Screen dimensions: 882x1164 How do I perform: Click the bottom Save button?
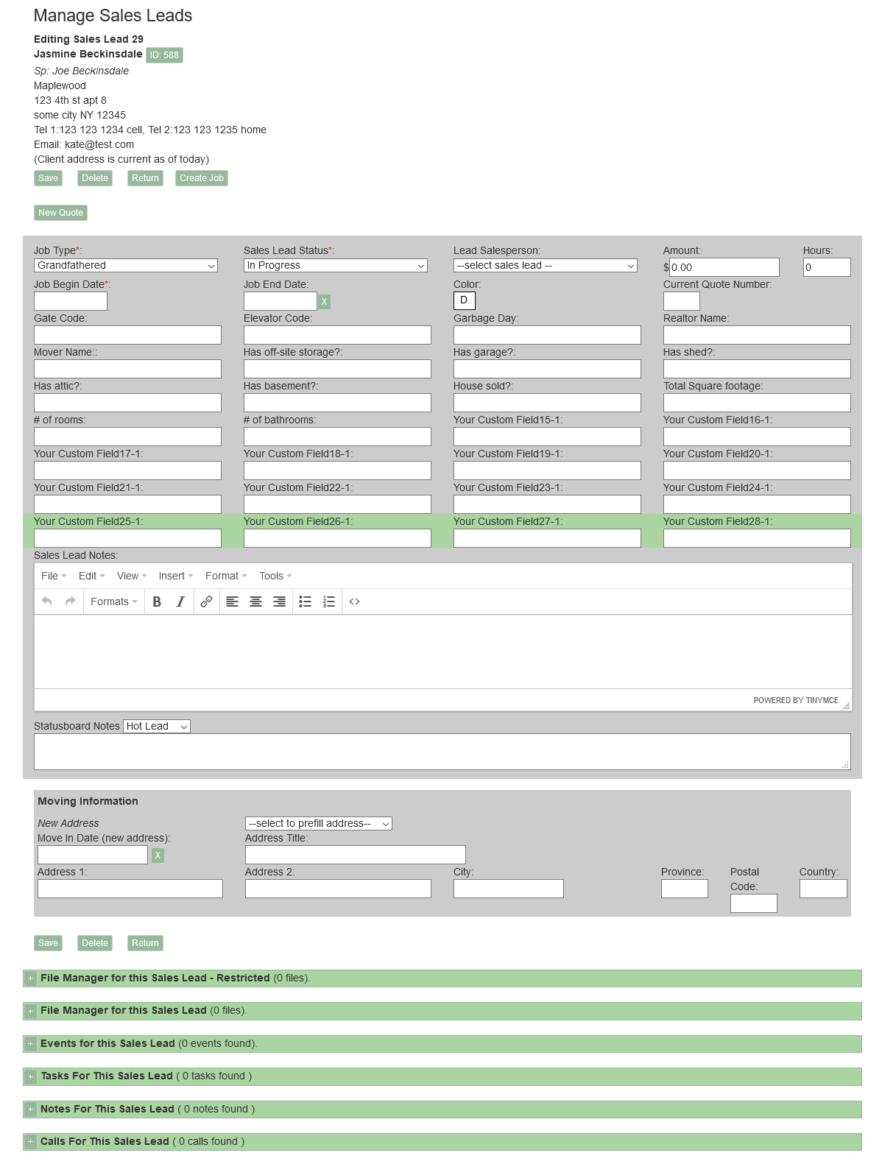[x=48, y=943]
